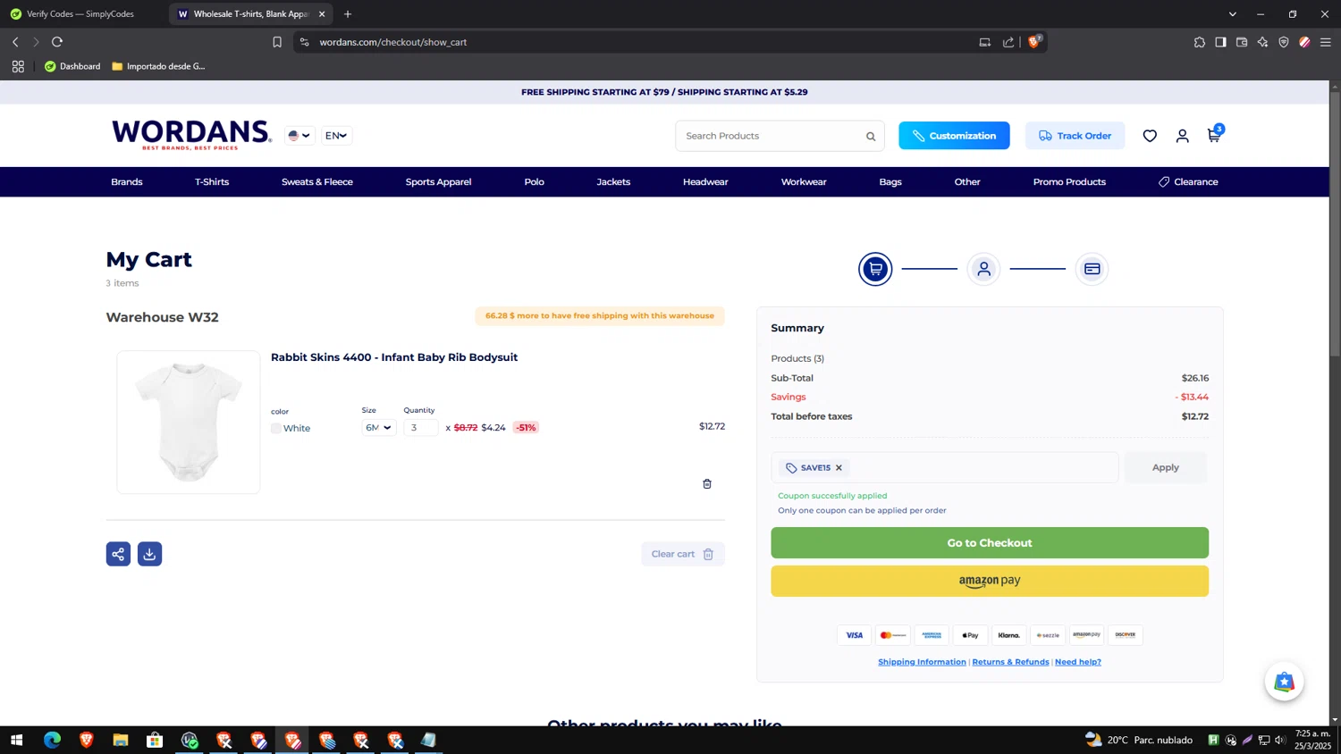
Task: Open share icon in address bar
Action: 1008,42
